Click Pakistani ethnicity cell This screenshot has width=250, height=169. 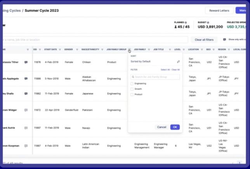[87, 110]
